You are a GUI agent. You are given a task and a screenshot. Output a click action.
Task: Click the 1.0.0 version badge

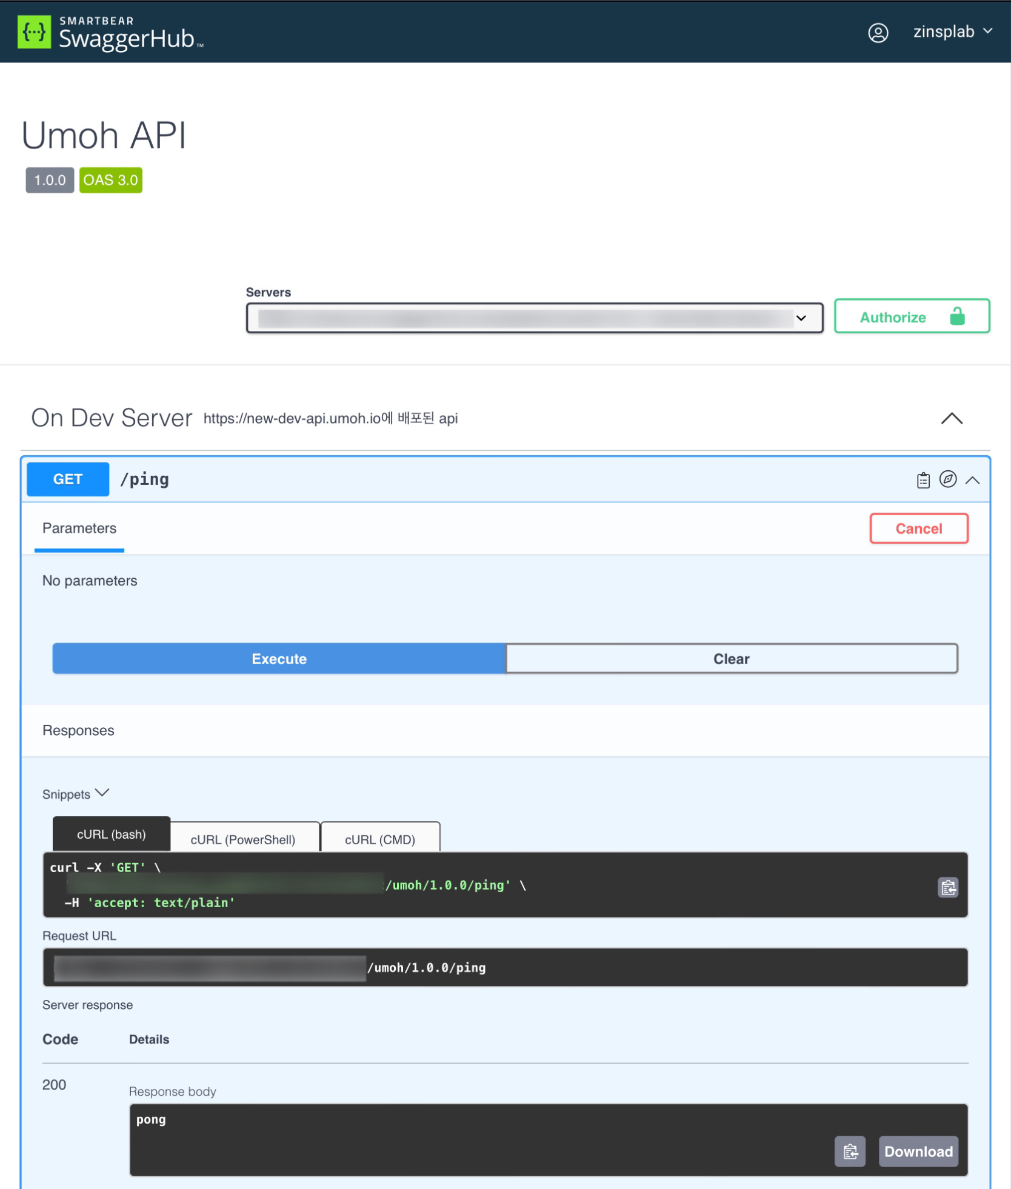(x=50, y=180)
